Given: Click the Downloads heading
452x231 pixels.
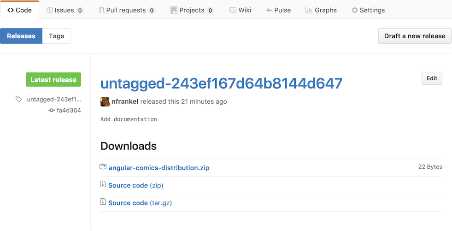Looking at the screenshot, I should pyautogui.click(x=128, y=146).
